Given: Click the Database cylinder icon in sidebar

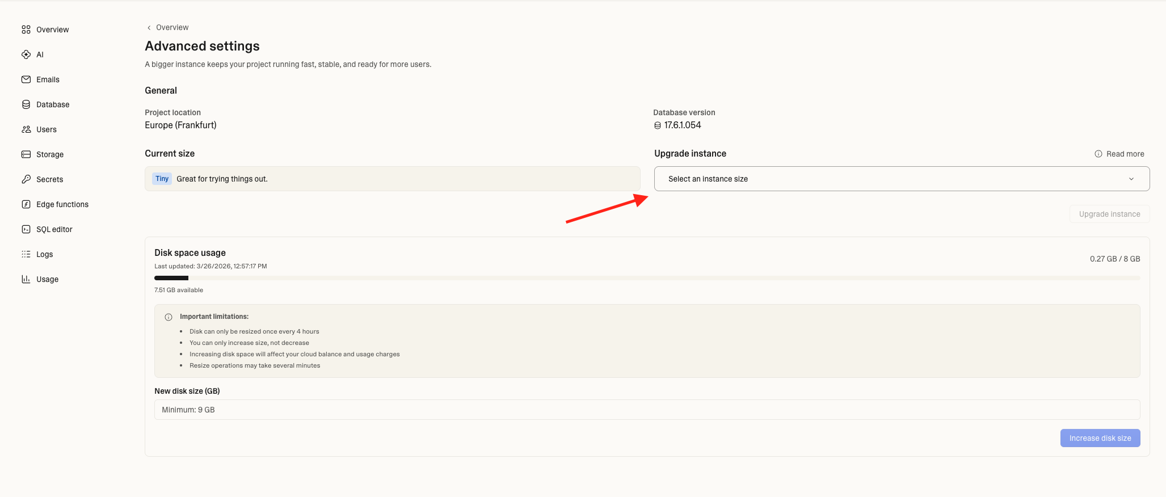Looking at the screenshot, I should [26, 104].
